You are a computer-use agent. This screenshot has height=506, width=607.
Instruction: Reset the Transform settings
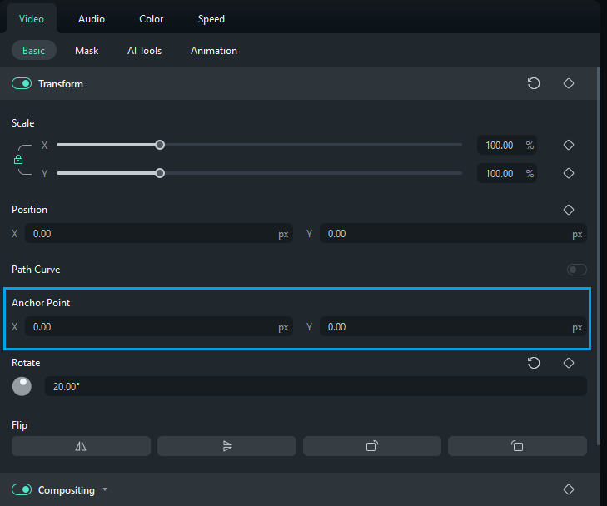[x=534, y=83]
